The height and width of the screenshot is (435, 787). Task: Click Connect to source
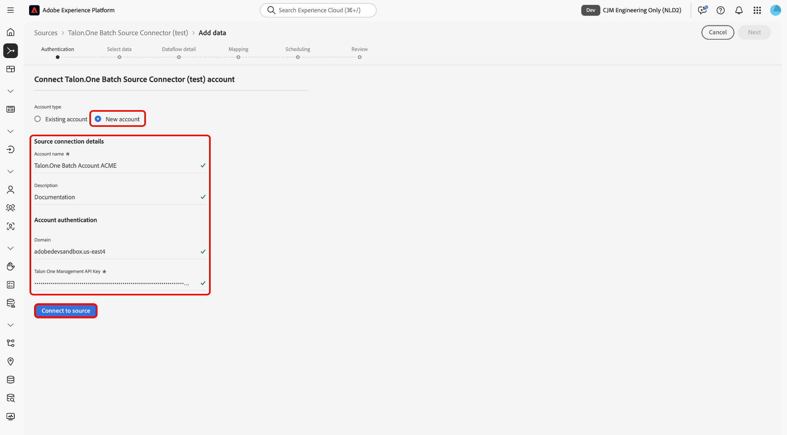point(66,311)
